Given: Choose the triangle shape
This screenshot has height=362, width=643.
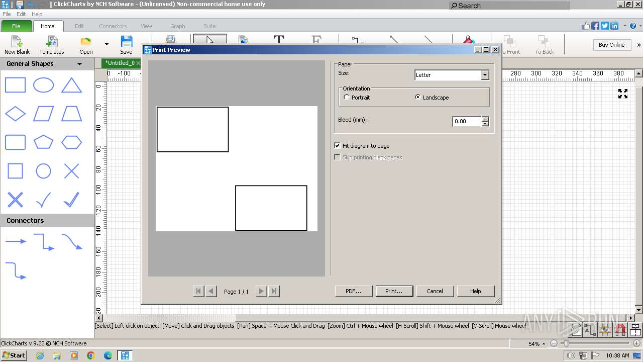Looking at the screenshot, I should (x=71, y=85).
